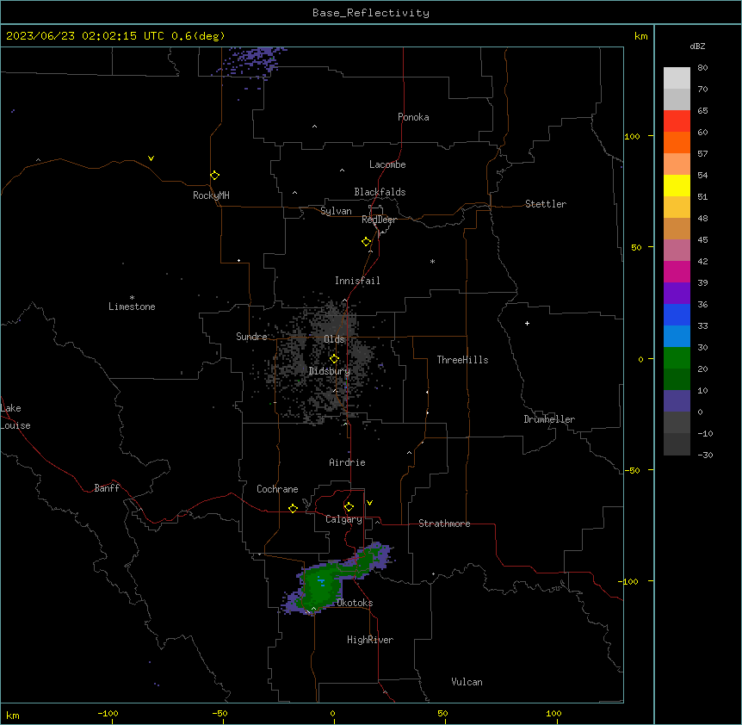Click the 80 value on the dBZ legend
Image resolution: width=742 pixels, height=725 pixels.
tap(702, 68)
